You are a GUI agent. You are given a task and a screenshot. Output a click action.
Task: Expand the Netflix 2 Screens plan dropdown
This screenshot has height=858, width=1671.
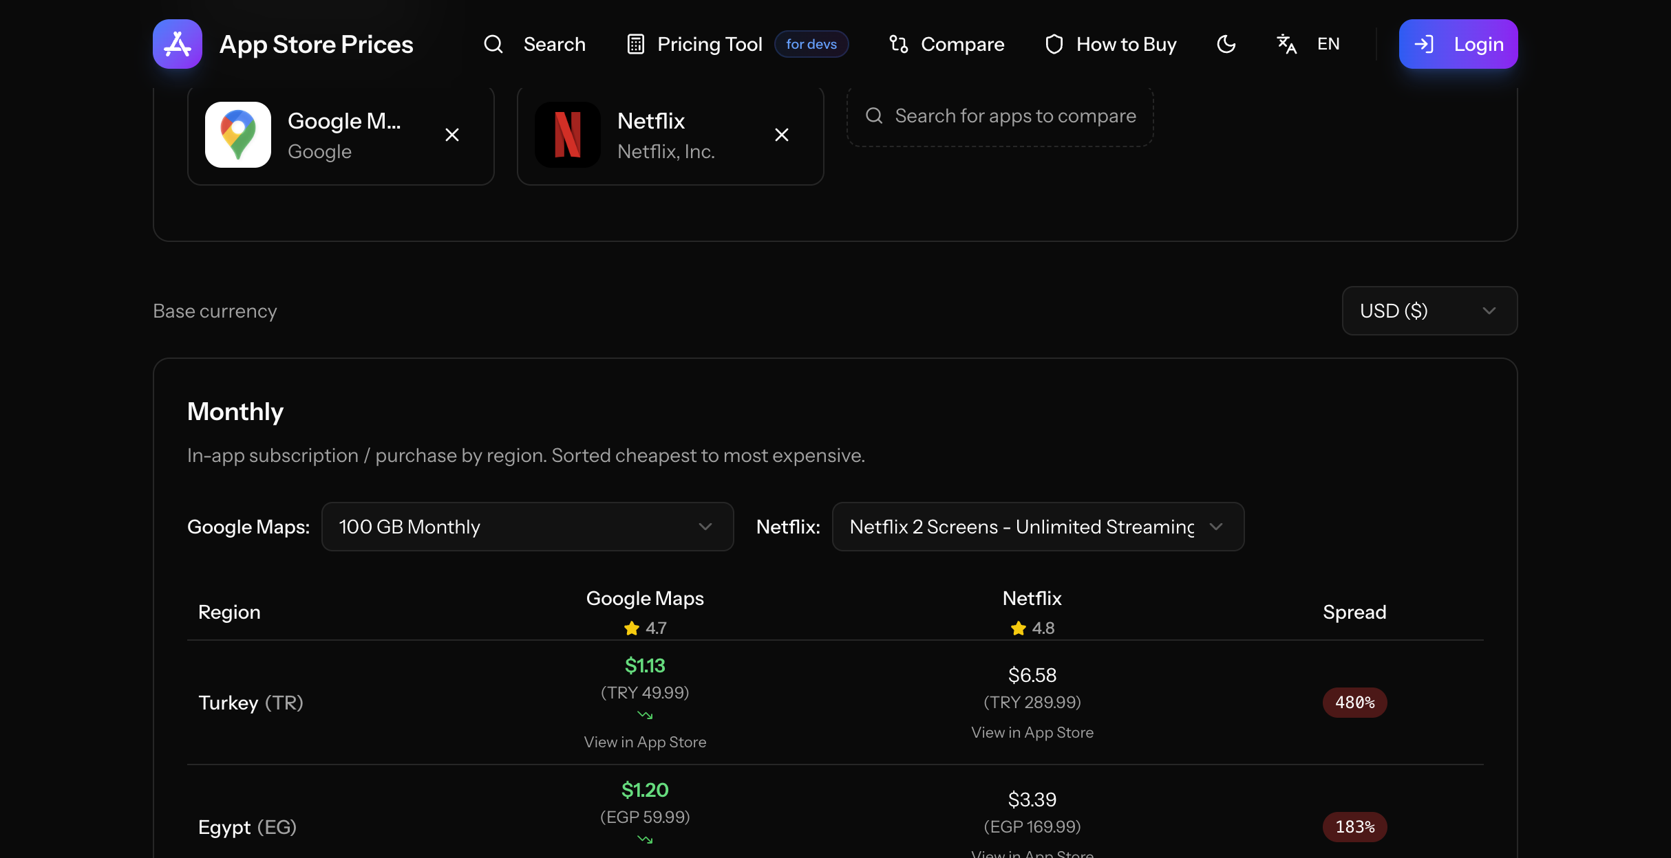(x=1037, y=527)
